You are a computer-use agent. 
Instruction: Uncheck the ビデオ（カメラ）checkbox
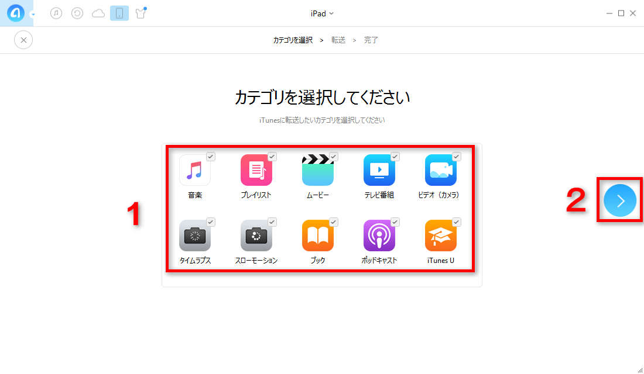[x=456, y=157]
